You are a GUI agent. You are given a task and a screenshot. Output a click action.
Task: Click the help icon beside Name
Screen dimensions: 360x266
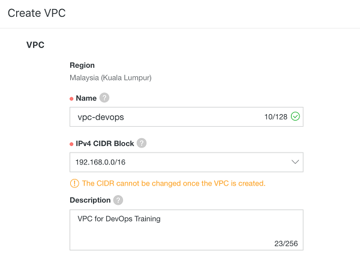coord(104,98)
